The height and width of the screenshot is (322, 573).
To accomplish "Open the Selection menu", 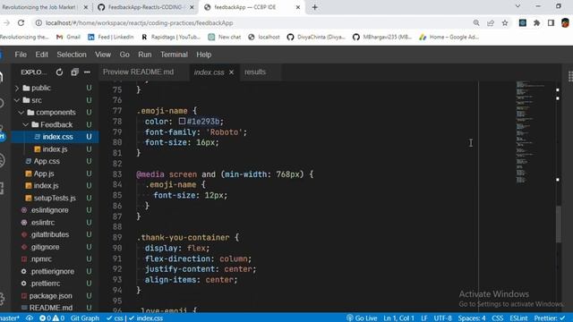I will (72, 55).
